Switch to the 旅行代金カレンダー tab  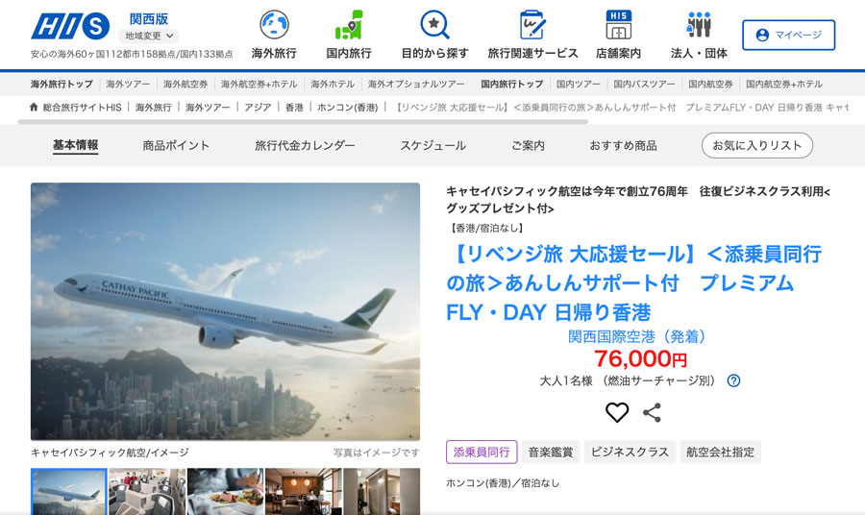point(305,146)
